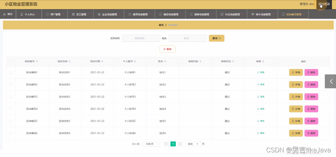Click the copy icon of 投诉编号管理
The width and height of the screenshot is (336, 157).
(x=284, y=15)
